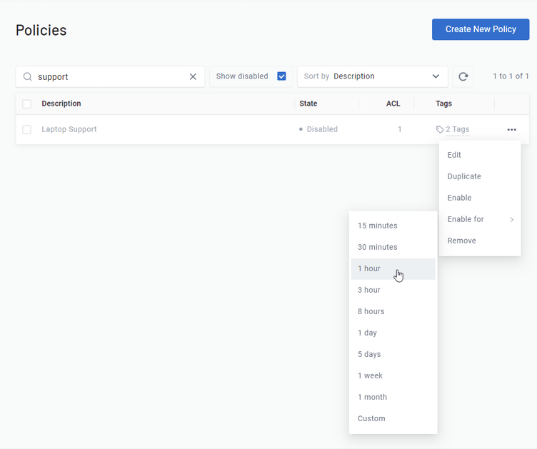The width and height of the screenshot is (537, 449).
Task: Choose the 8 hours option
Action: (393, 311)
